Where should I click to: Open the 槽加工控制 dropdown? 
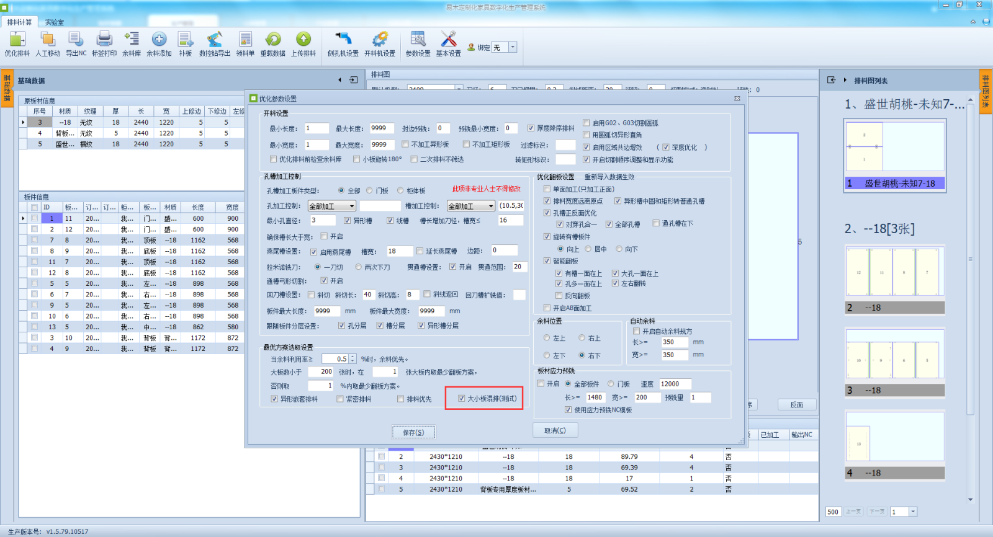[491, 206]
